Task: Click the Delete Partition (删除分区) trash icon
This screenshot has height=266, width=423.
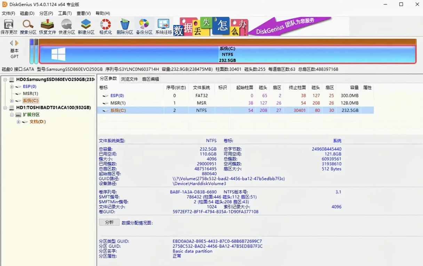Action: pyautogui.click(x=125, y=27)
